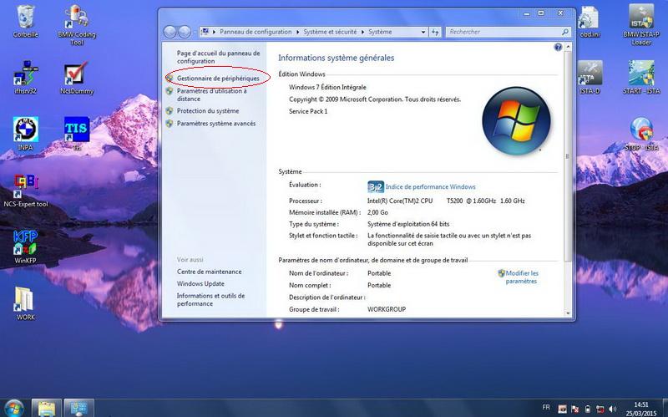
Task: Open Windows Explorer from the taskbar
Action: [x=47, y=409]
